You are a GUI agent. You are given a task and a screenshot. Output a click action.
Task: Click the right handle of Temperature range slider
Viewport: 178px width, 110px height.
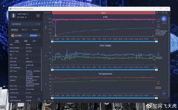[156, 98]
